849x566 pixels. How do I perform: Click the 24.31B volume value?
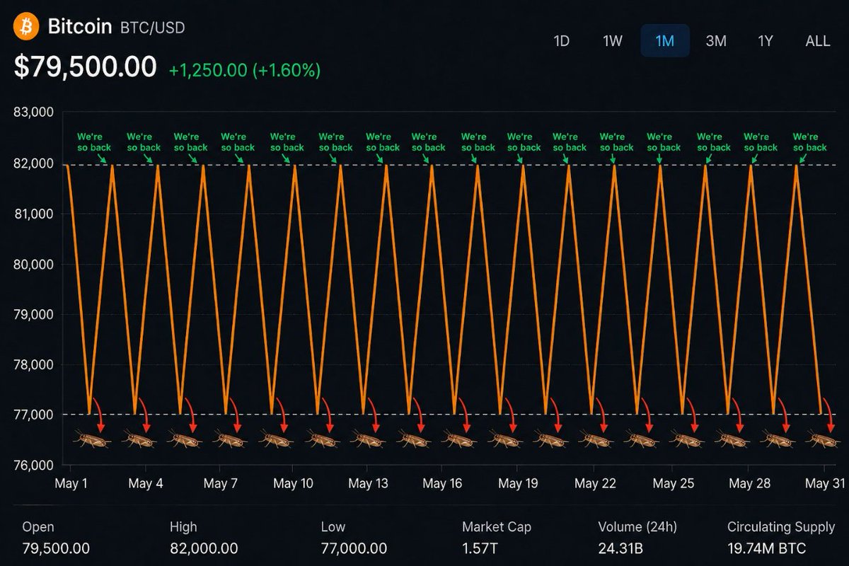point(620,548)
